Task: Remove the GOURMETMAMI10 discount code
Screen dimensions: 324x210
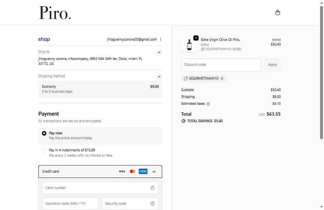Action: pyautogui.click(x=222, y=78)
